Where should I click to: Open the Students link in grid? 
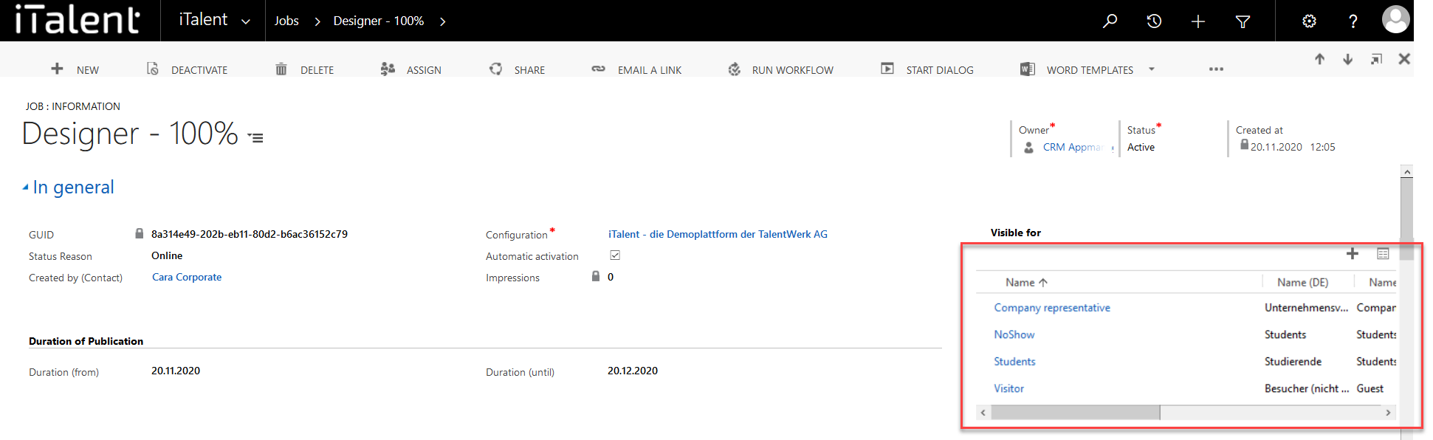[1014, 362]
